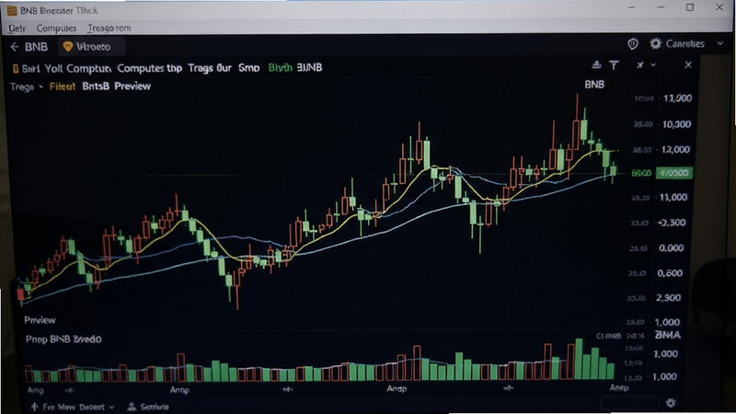736x414 pixels.
Task: Select the BIJNB tab
Action: coord(309,67)
